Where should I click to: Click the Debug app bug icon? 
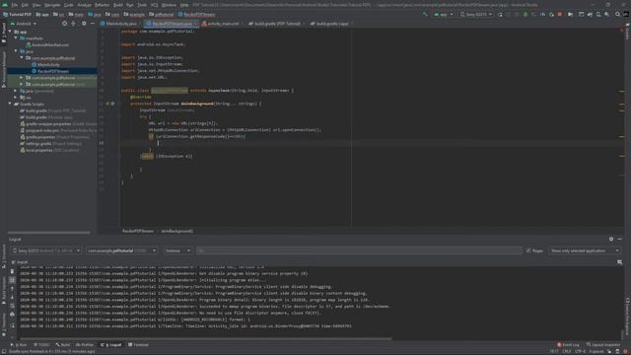pos(526,14)
